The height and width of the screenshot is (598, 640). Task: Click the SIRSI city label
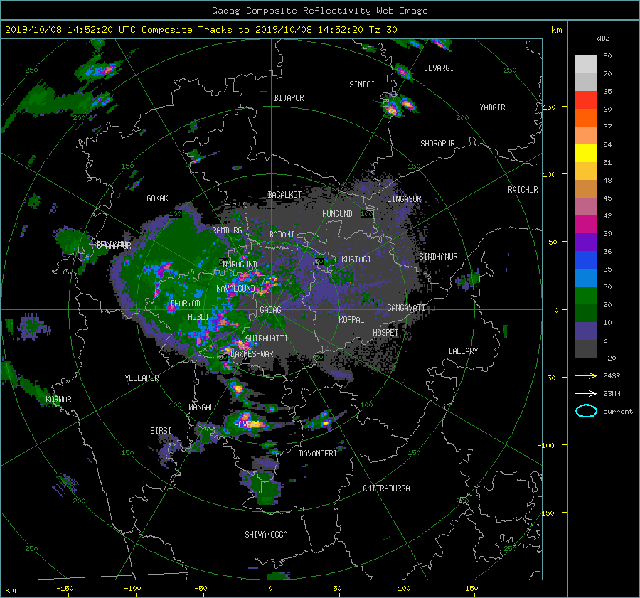[161, 431]
